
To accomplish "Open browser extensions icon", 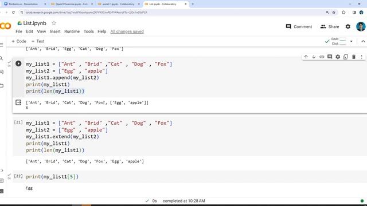I will click(343, 13).
